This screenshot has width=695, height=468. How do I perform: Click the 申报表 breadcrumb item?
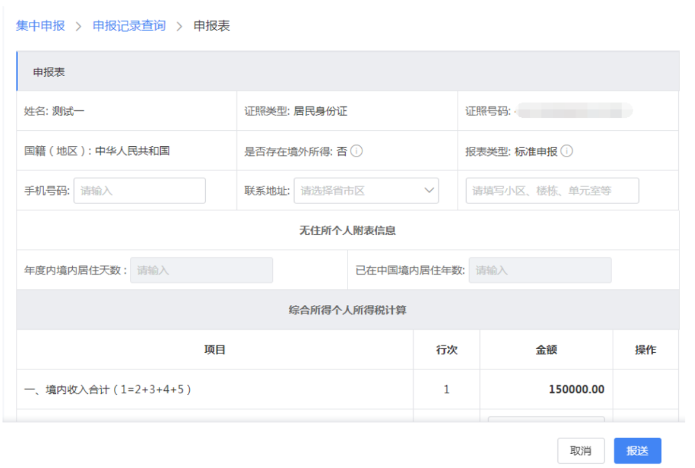[212, 26]
